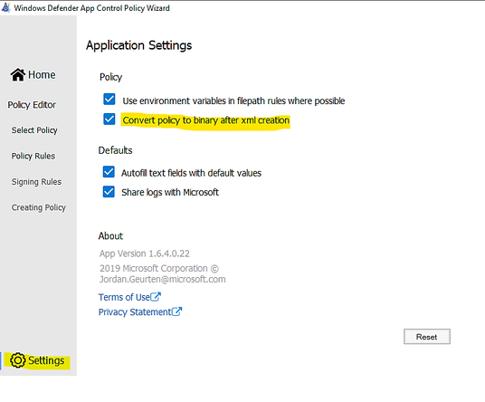Open the Terms of Use link
The height and width of the screenshot is (402, 485).
124,297
